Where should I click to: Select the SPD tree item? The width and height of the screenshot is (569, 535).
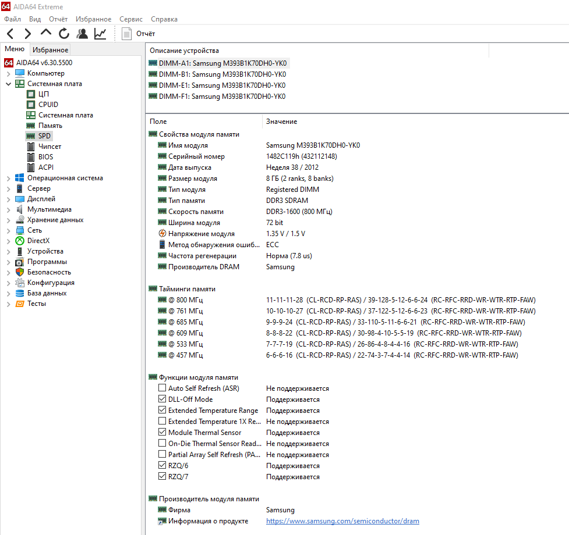pyautogui.click(x=39, y=136)
